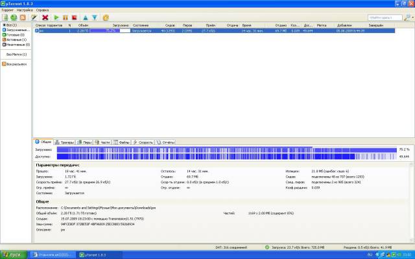Sort by Добавлен column header
Screen dimensions: 415x259
pos(344,25)
